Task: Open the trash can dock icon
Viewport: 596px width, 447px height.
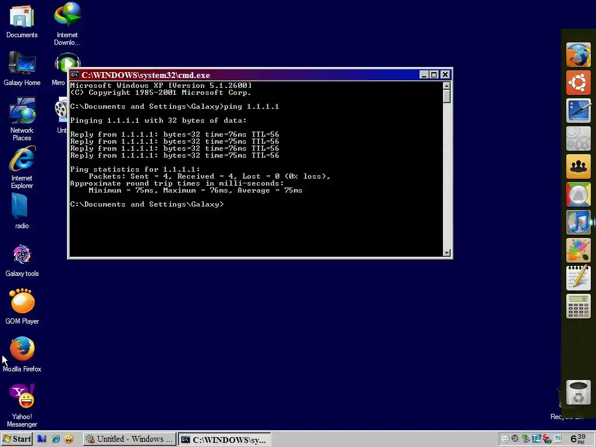Action: [578, 393]
